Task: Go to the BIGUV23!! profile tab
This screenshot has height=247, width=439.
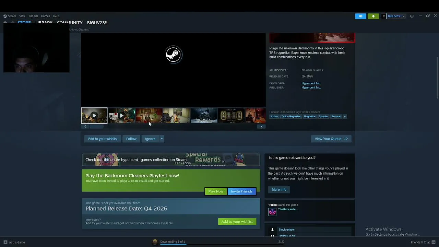Action: click(x=97, y=23)
